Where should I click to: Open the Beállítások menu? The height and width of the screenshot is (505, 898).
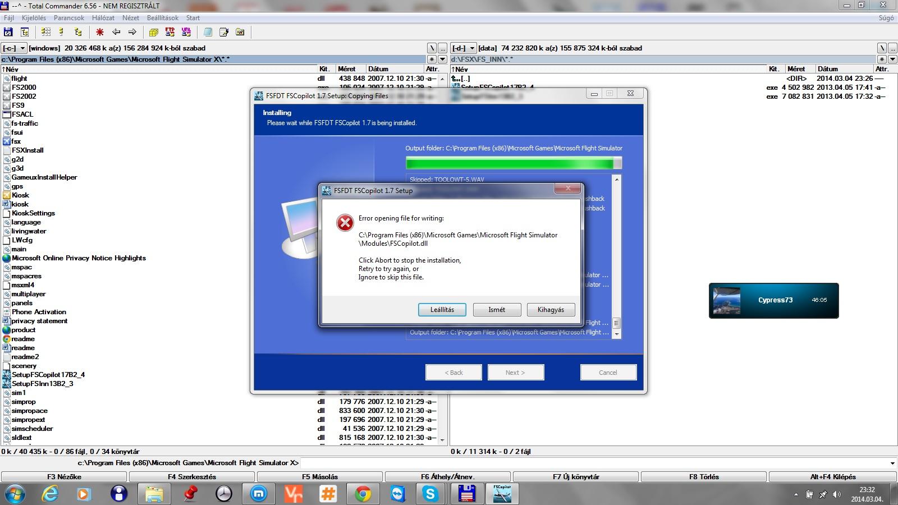163,18
